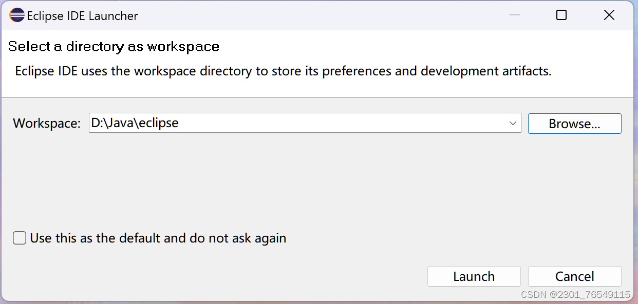Screen dimensions: 638x304
Task: Launch Eclipse with the selected workspace
Action: click(x=474, y=276)
